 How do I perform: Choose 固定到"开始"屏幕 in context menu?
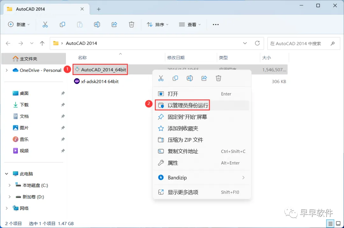[202, 117]
